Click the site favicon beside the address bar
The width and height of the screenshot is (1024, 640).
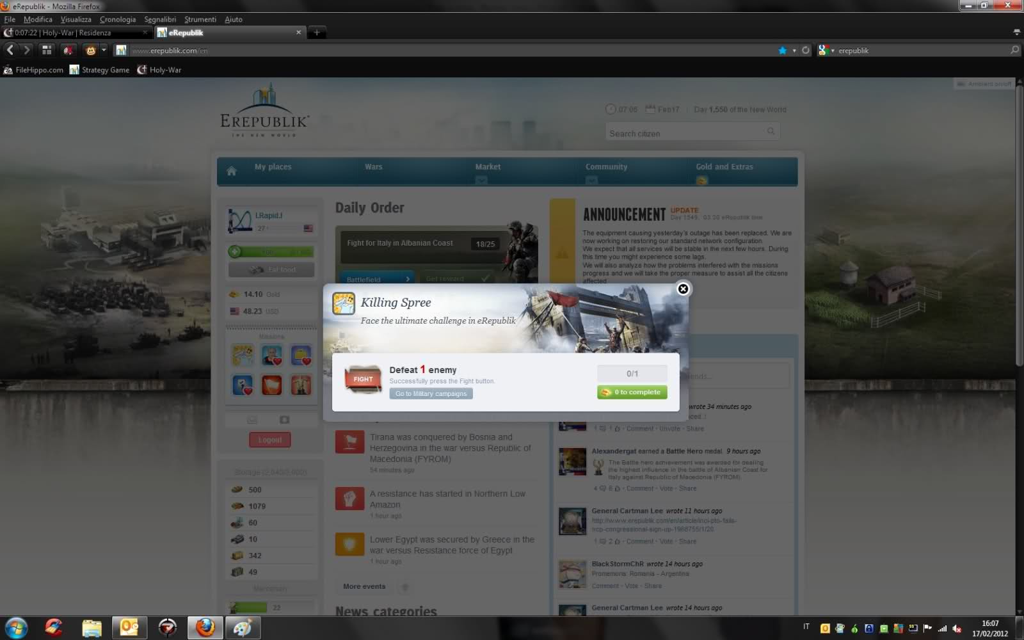(x=120, y=51)
